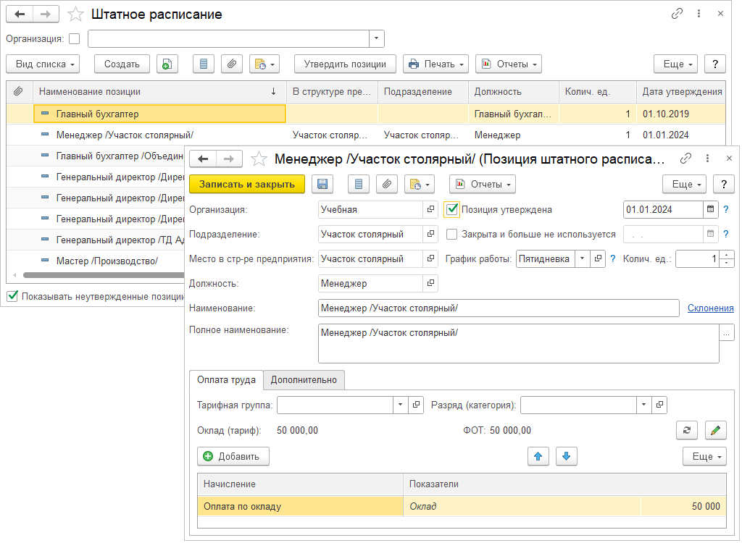Move accrual row up with blue arrow
The image size is (742, 543).
[x=537, y=456]
